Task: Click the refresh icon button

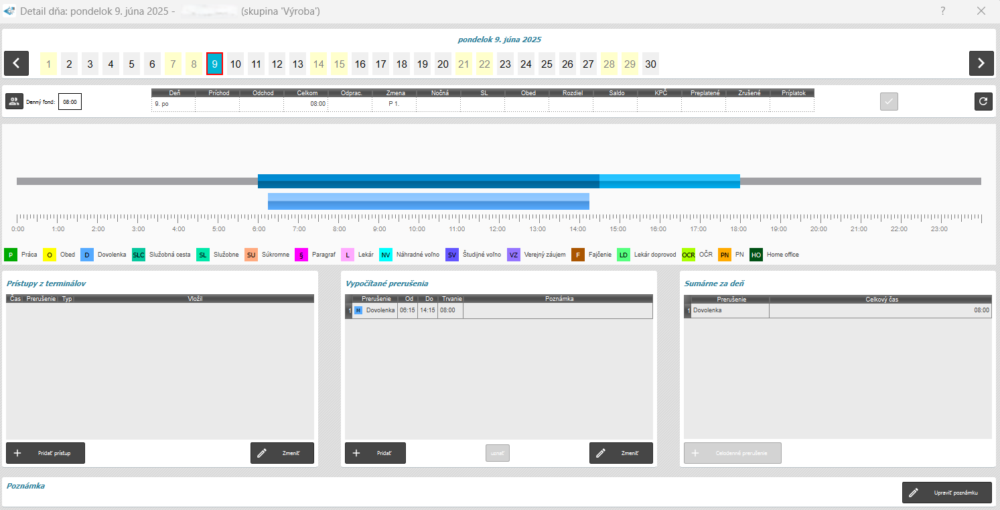Action: click(x=983, y=102)
